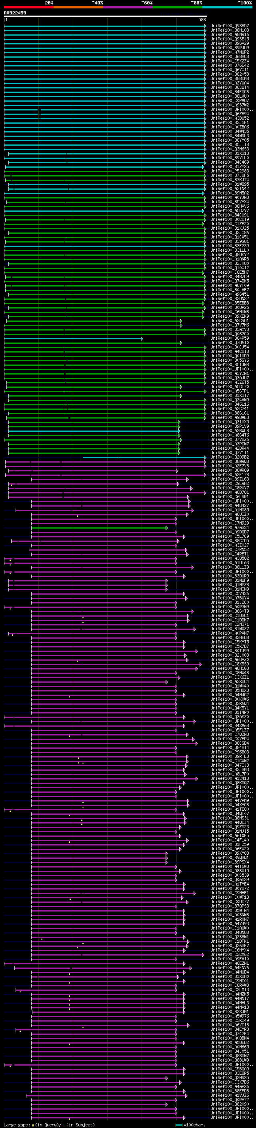This screenshot has height=1128, width=256.
Task: Open hit UniRef100_P52983
Action: pos(230,171)
